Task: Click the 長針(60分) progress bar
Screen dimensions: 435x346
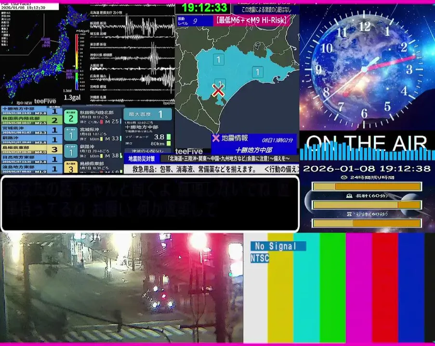Action: (x=367, y=205)
